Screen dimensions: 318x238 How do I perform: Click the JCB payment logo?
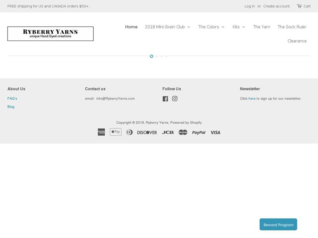[x=168, y=132]
